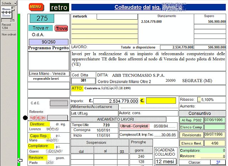Click the 'Autoriz. cons.' field
Viewport: 228px width, 166px height.
point(149,113)
